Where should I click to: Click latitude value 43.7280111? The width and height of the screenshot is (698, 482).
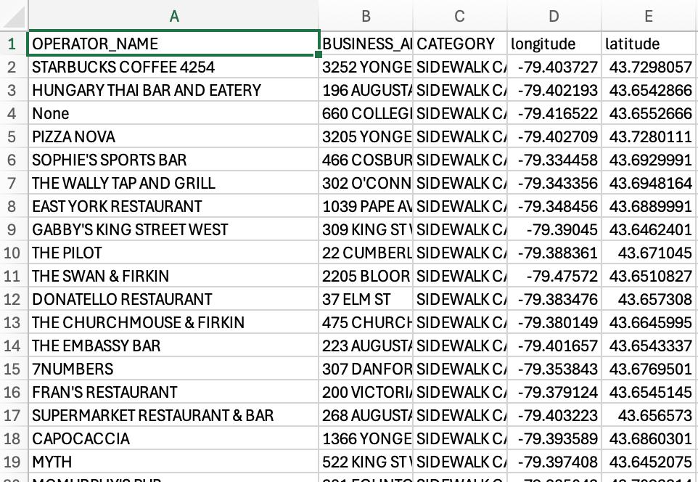point(649,136)
